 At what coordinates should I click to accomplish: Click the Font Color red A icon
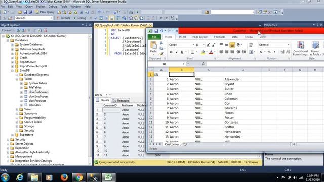(x=211, y=52)
